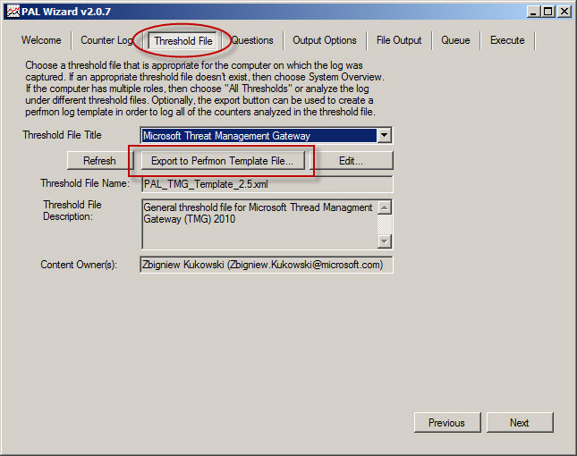Open the Queue tab
This screenshot has width=577, height=456.
pos(455,40)
